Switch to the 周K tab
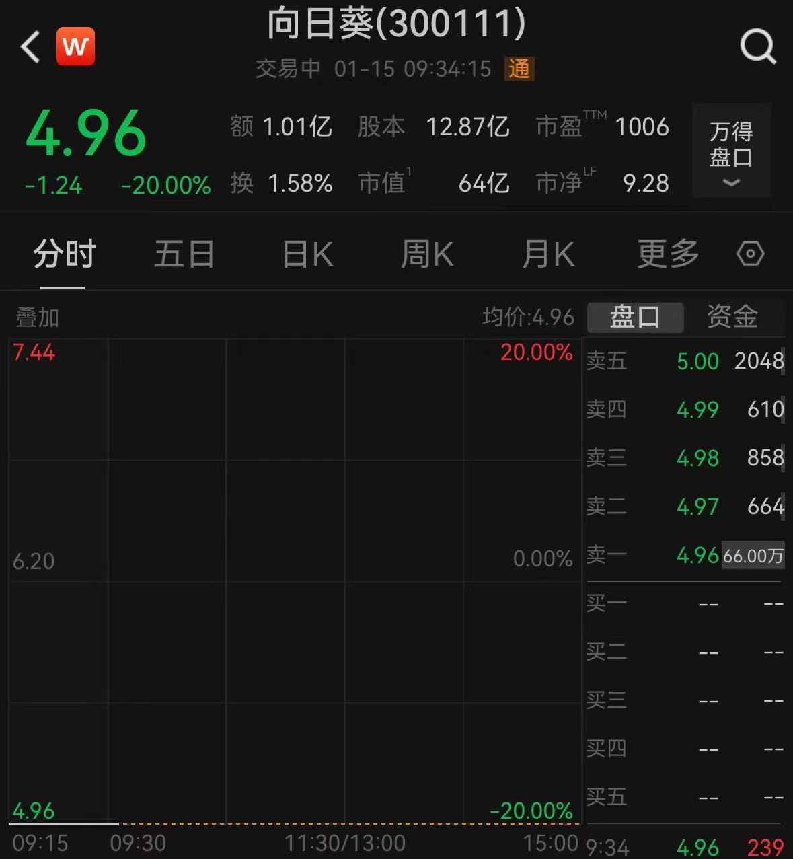The image size is (793, 859). click(427, 255)
